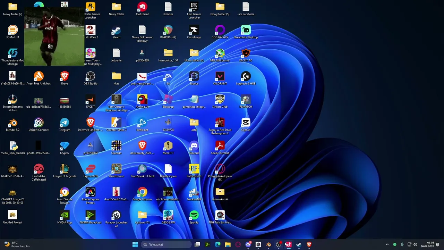Click the Spotify desktop shortcut
The image size is (444, 250).
(x=194, y=217)
